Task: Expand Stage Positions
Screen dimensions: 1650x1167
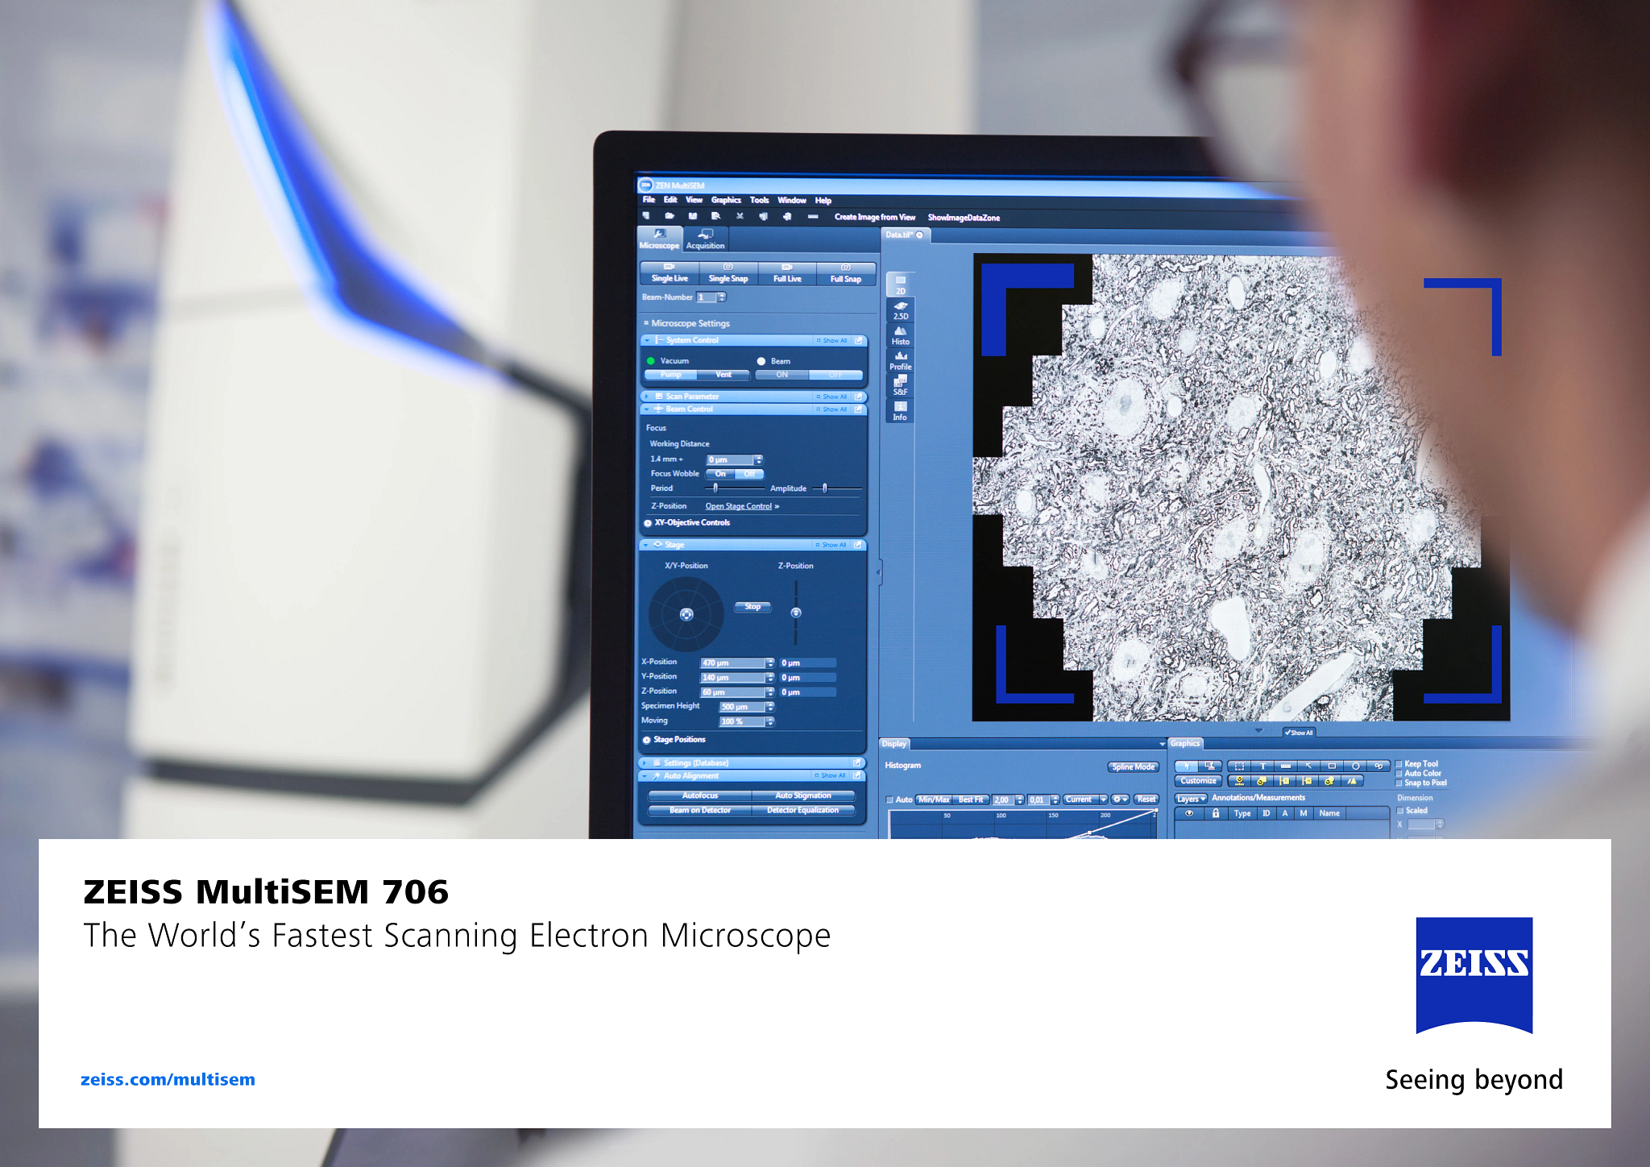Action: pyautogui.click(x=646, y=740)
